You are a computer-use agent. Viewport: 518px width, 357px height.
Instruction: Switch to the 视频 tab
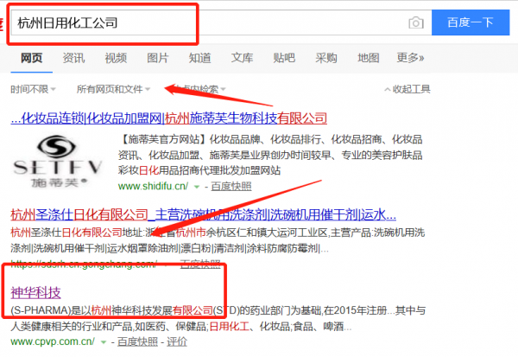coord(116,58)
